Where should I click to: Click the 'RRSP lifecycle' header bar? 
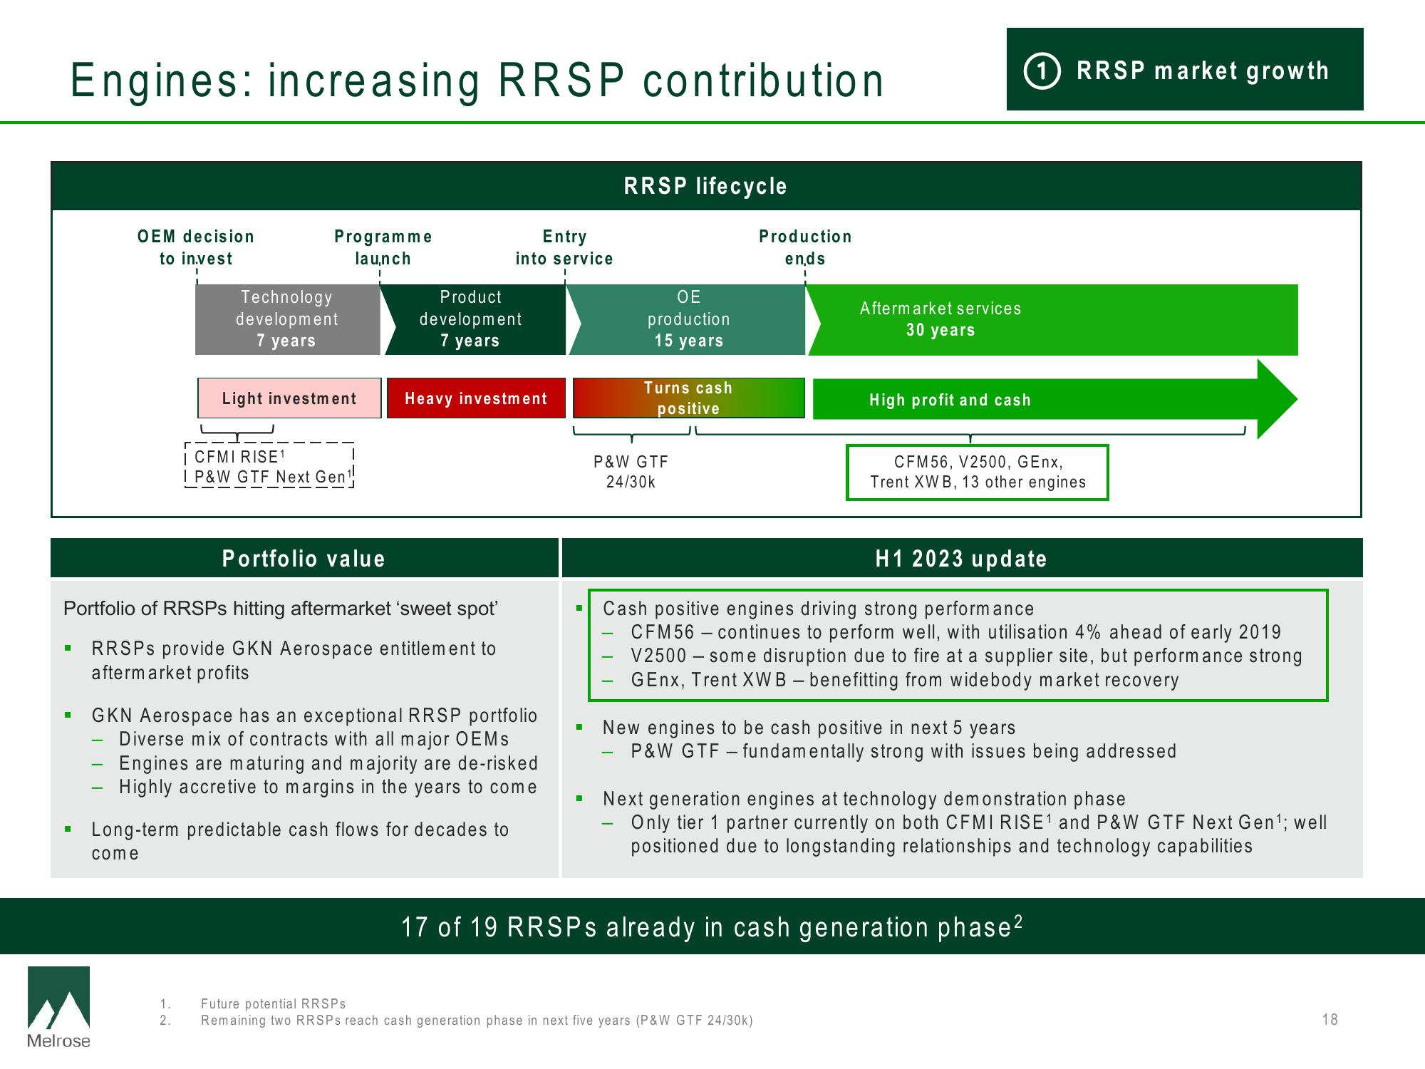pos(706,186)
